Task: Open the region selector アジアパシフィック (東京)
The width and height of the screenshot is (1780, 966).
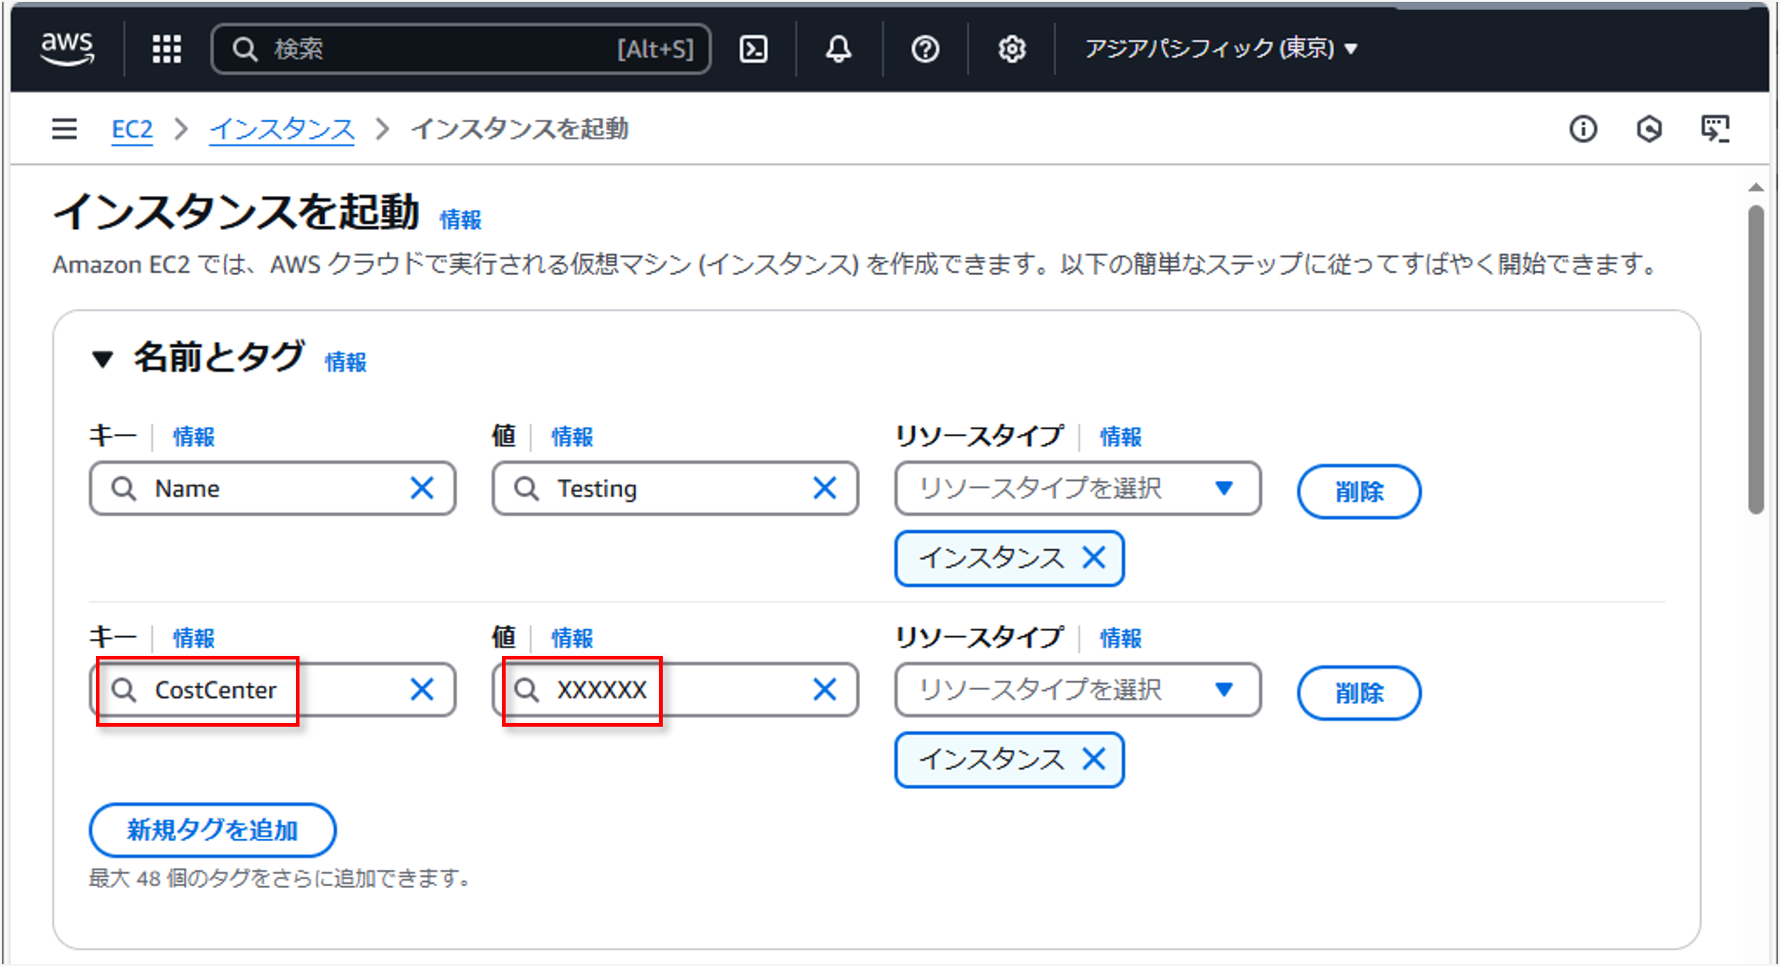Action: (1220, 49)
